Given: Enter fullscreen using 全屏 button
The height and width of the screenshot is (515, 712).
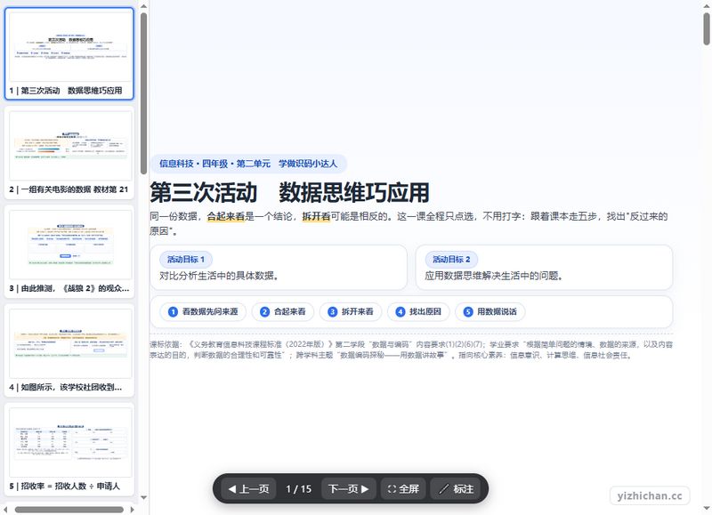Looking at the screenshot, I should 403,488.
